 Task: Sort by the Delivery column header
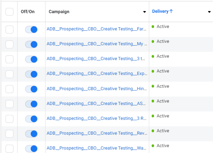pyautogui.click(x=160, y=11)
